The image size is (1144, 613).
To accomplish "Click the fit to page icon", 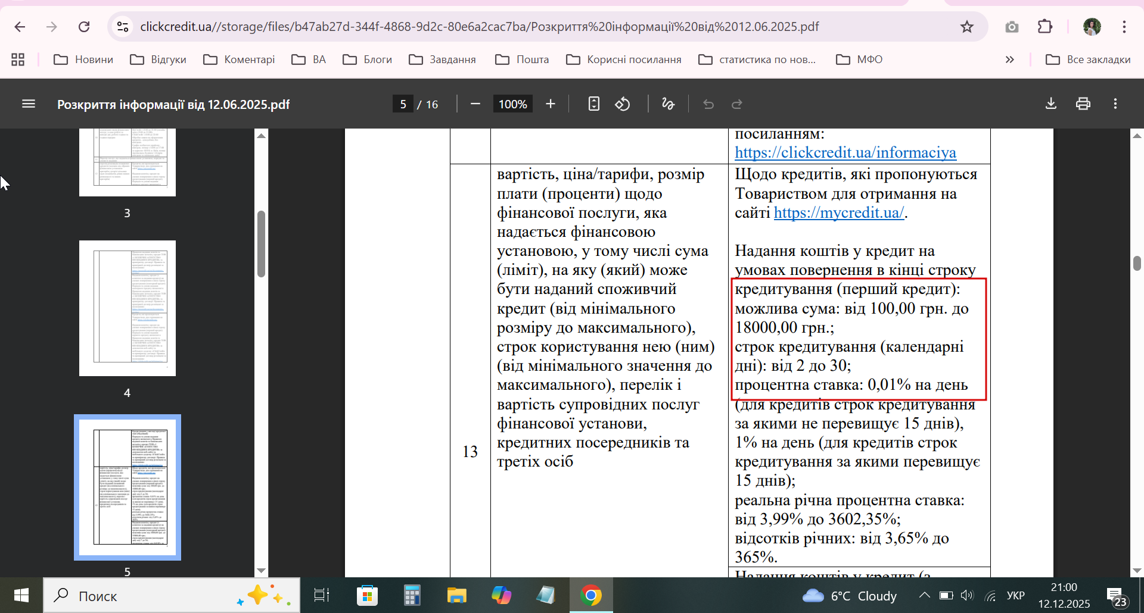I will (593, 104).
